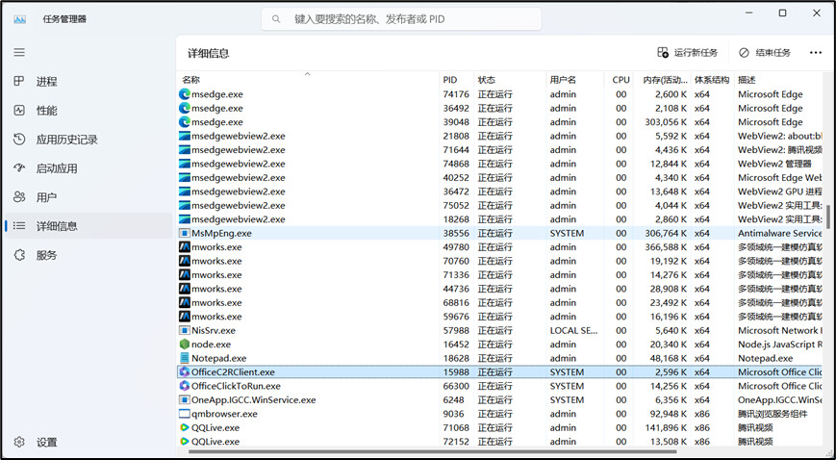Screen dimensions: 836x460
Task: Click the vertical scrollbar thumb of process list
Action: click(828, 216)
